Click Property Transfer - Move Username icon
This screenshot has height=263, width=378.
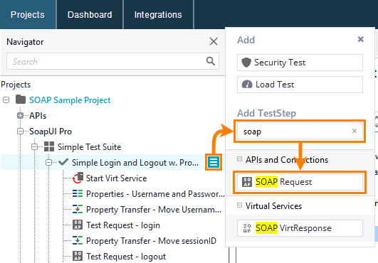point(78,209)
